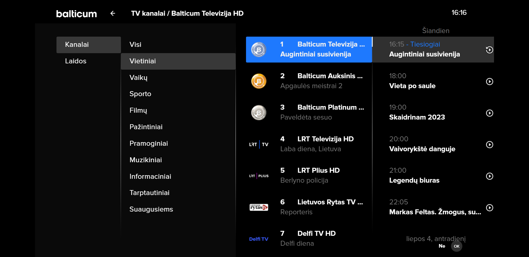Select channel 5 LRT Plius HD
529x257 pixels.
click(x=309, y=176)
